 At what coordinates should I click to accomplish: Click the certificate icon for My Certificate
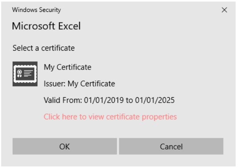pos(25,74)
